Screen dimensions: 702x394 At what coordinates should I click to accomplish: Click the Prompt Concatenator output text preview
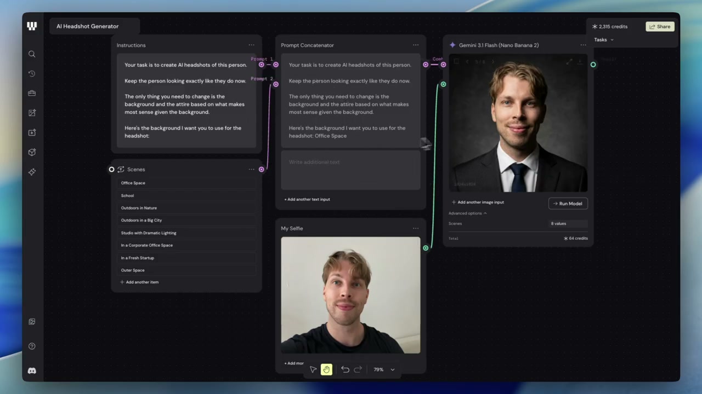350,101
